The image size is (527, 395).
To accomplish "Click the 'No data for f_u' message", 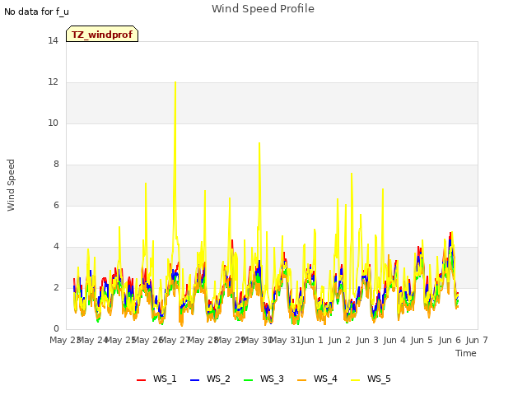I will (x=36, y=12).
